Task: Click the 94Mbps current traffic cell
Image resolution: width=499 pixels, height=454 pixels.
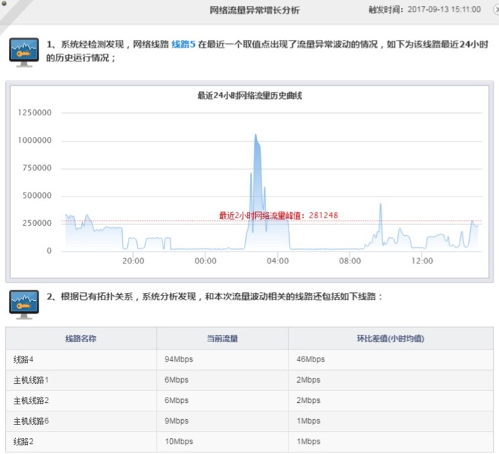Action: coord(178,360)
